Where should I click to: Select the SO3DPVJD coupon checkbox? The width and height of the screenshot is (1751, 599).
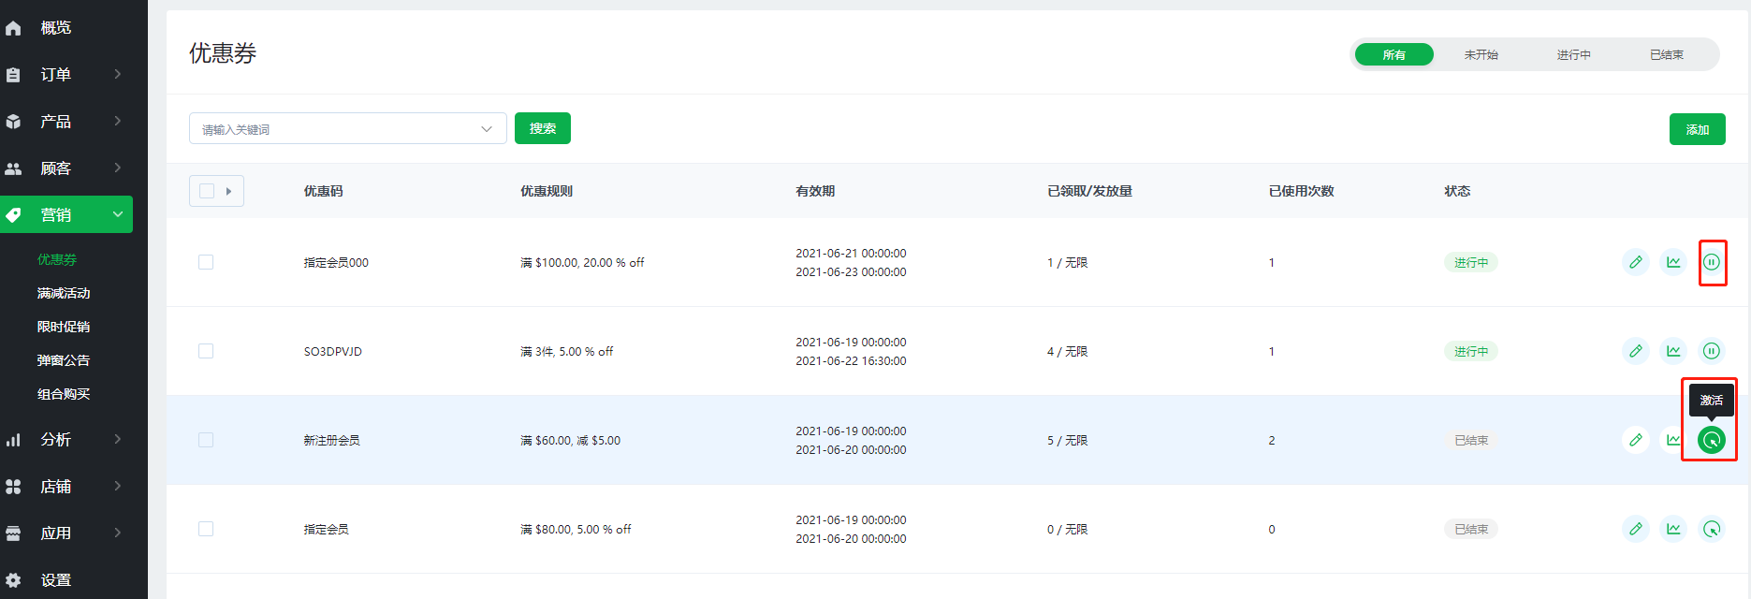click(206, 351)
